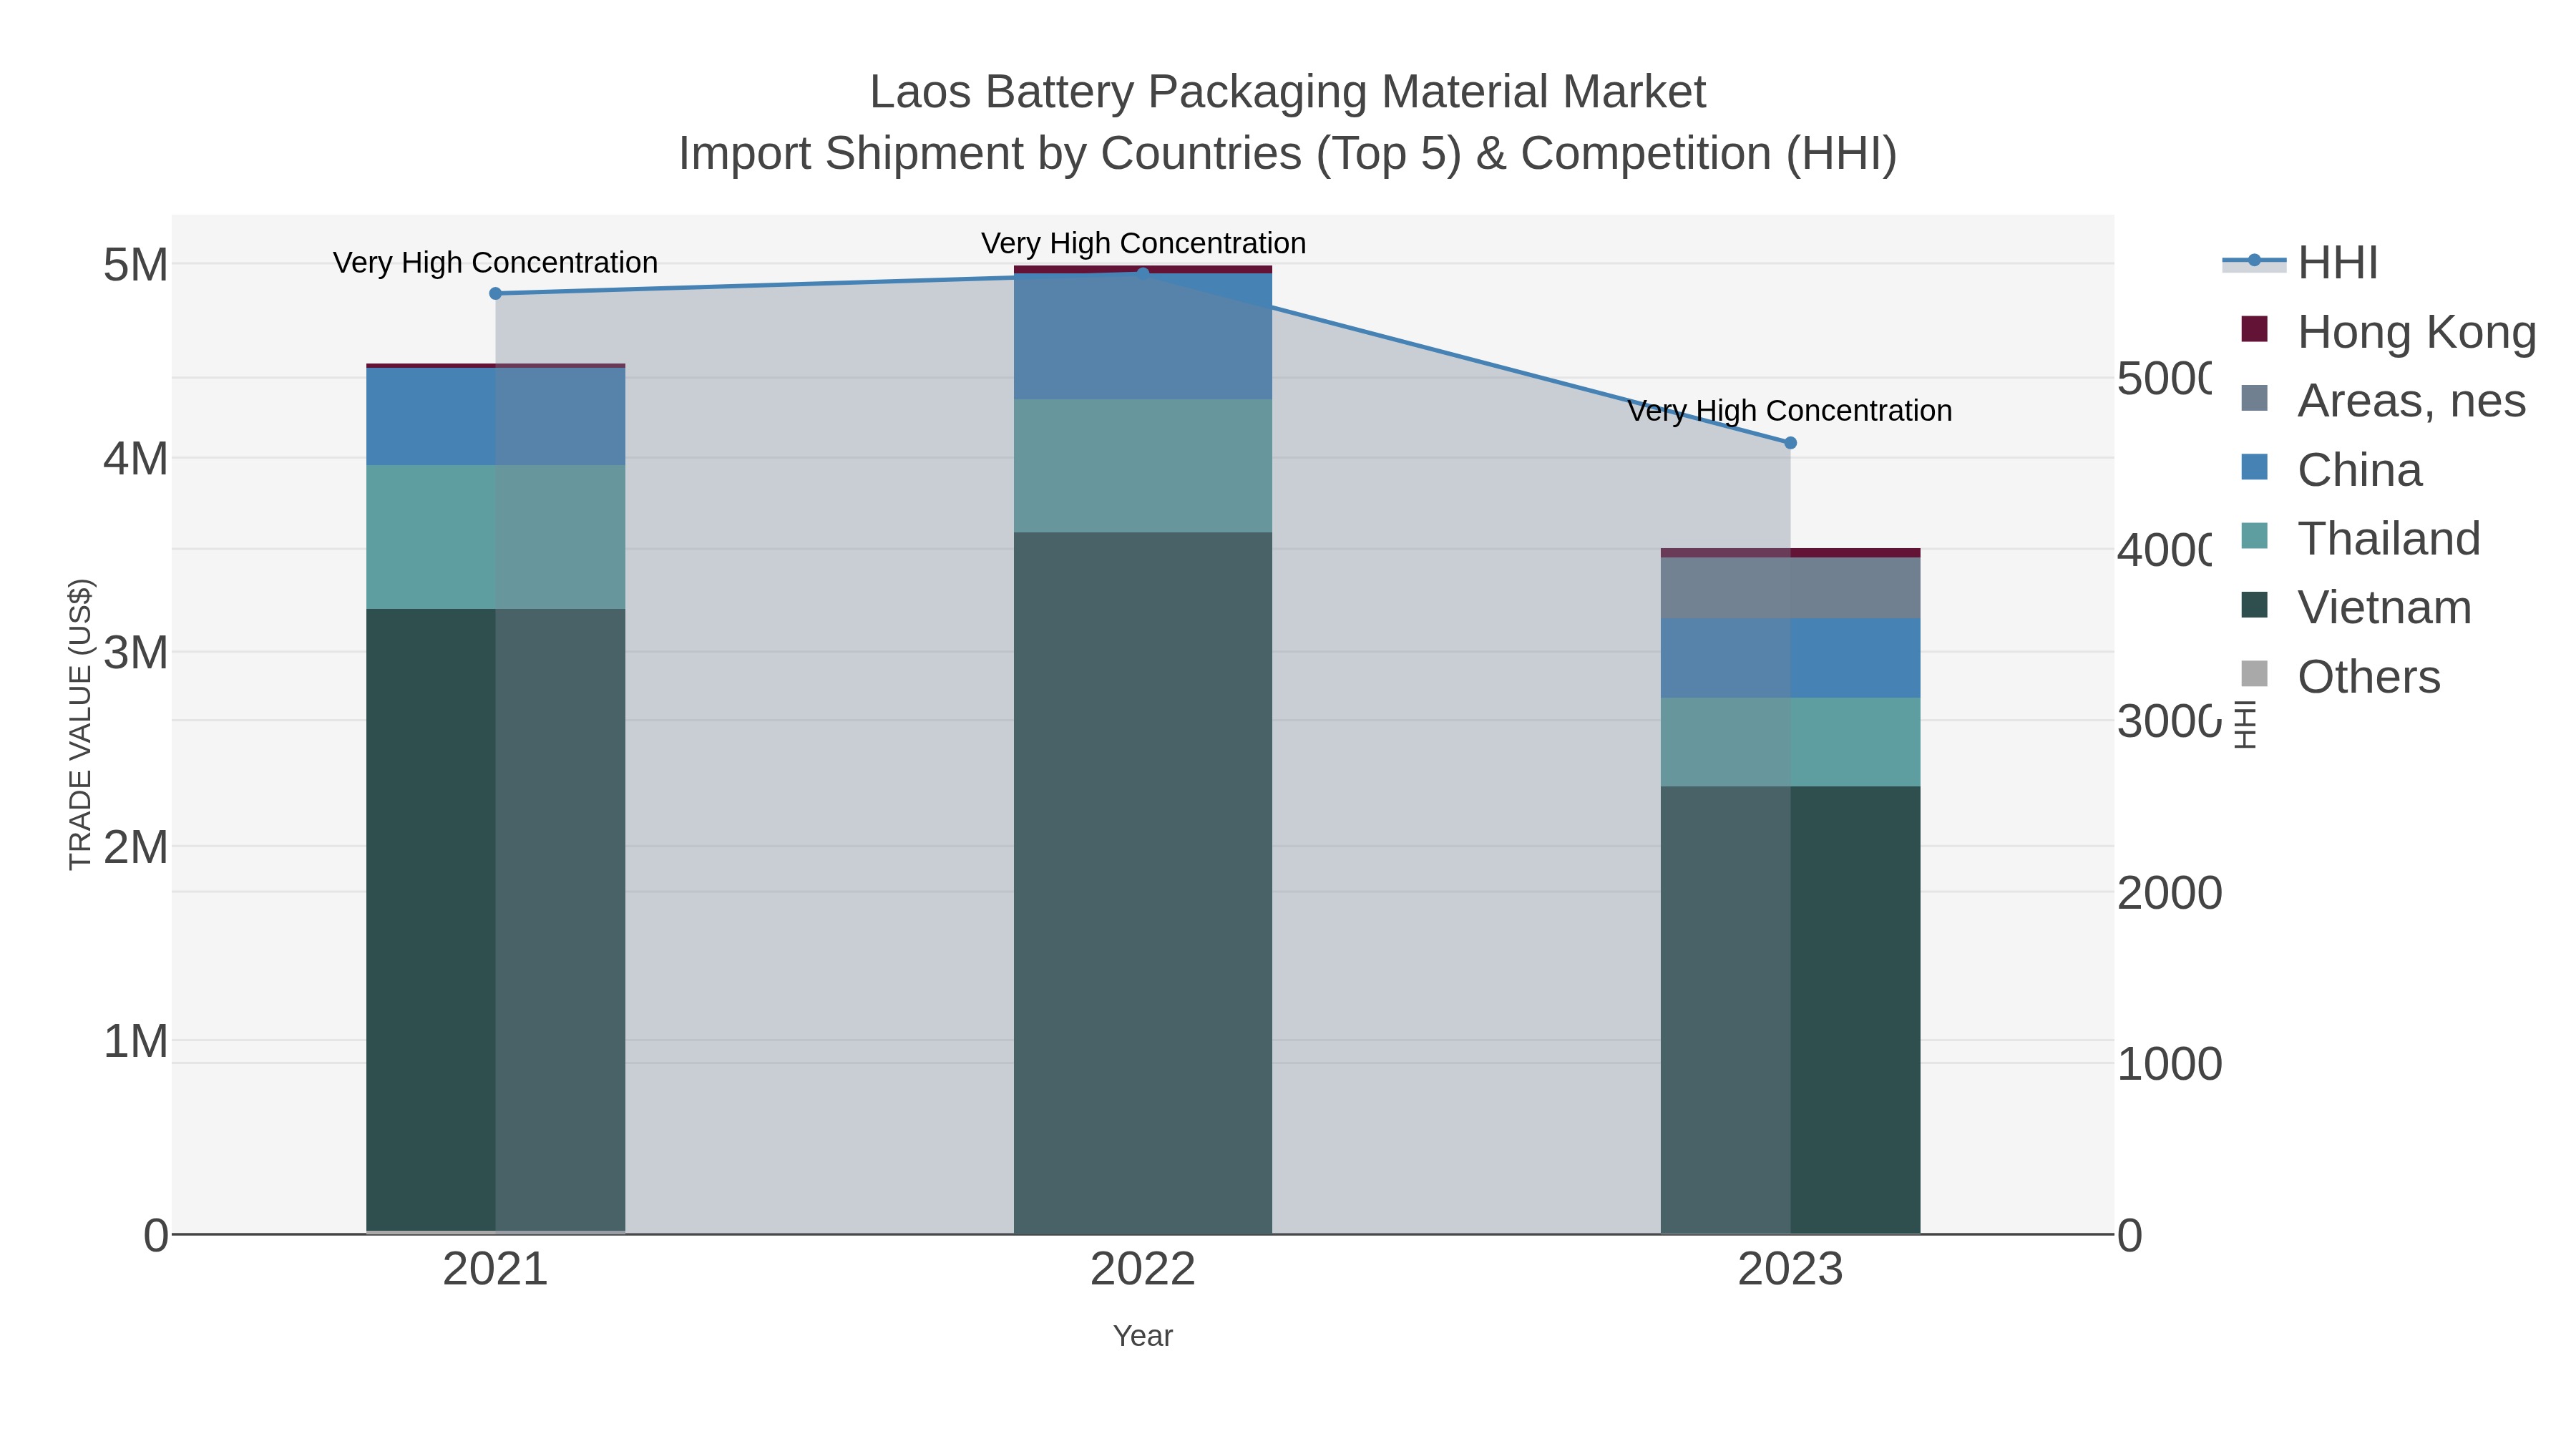Click the Vietnam dark green legend swatch
Screen dimensions: 2576x1449
[x=2254, y=605]
